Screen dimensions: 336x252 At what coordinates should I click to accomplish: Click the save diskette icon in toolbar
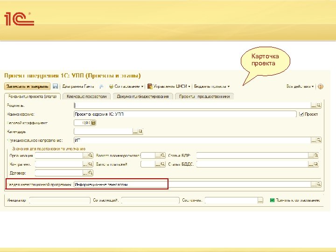tap(55, 86)
